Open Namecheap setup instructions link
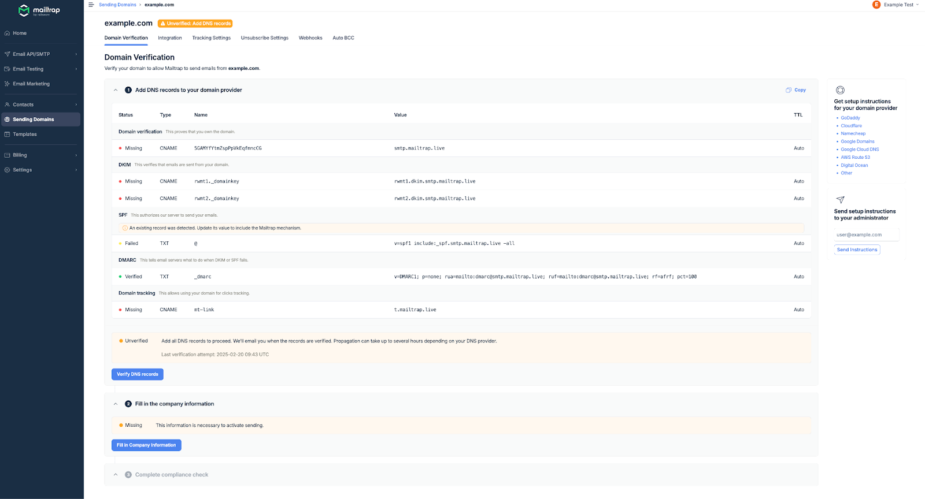 [853, 133]
